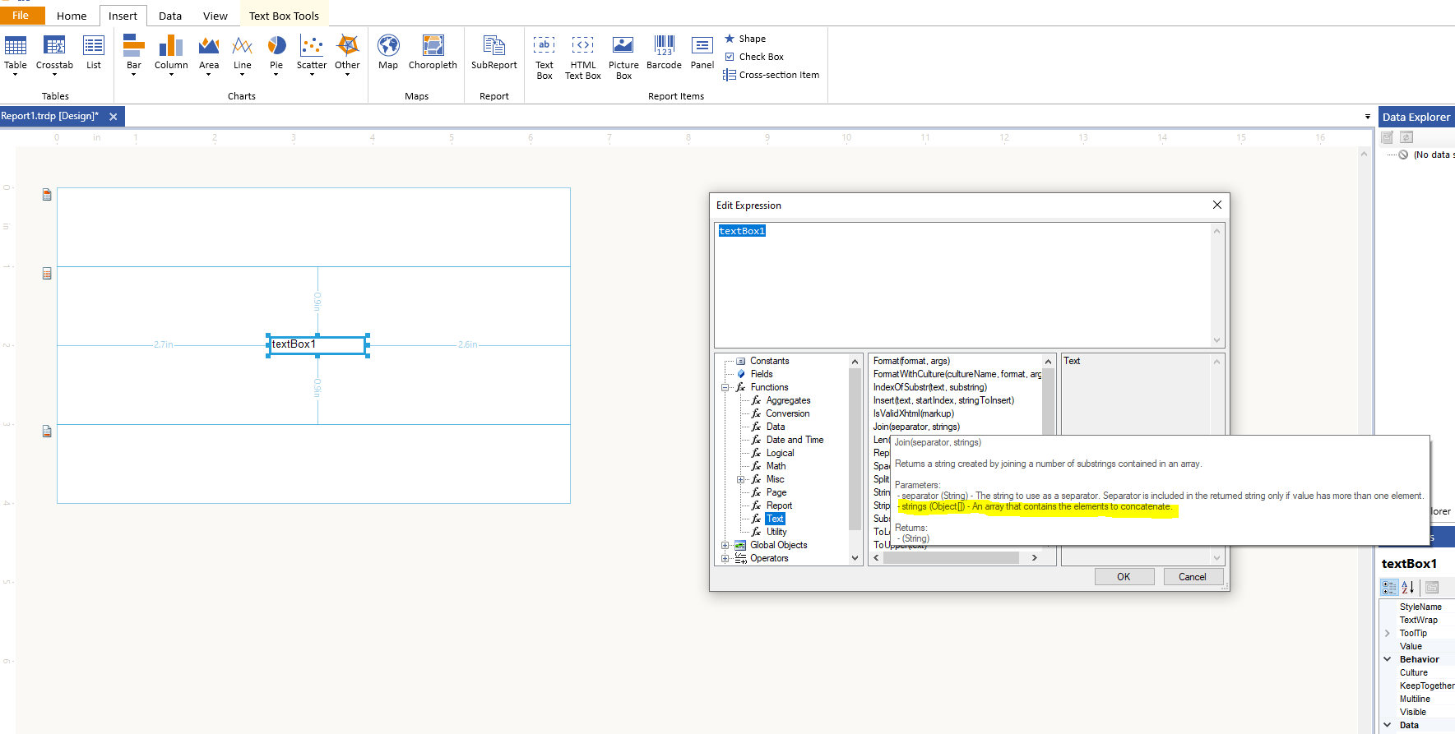This screenshot has height=734, width=1455.
Task: Open the Data ribbon tab
Action: click(x=170, y=16)
